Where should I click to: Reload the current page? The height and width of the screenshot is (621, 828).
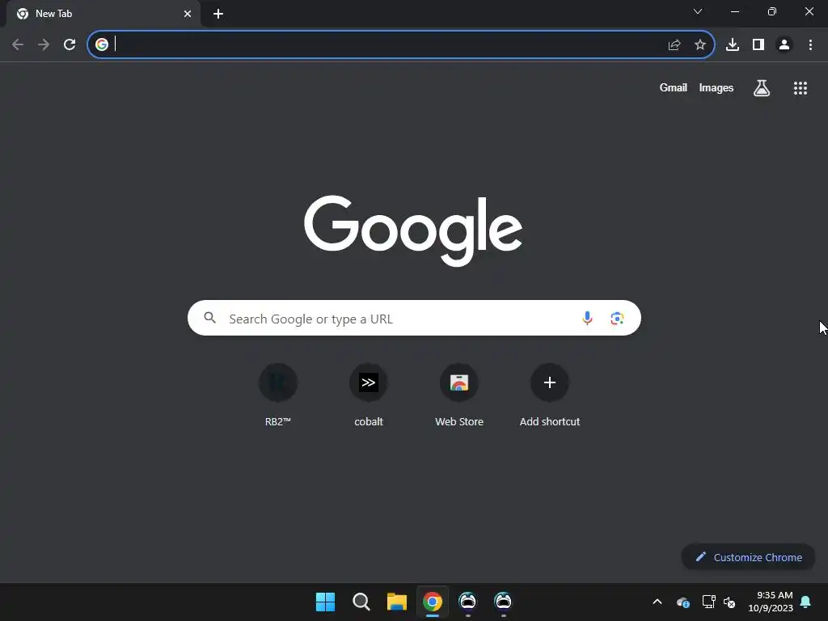point(70,44)
